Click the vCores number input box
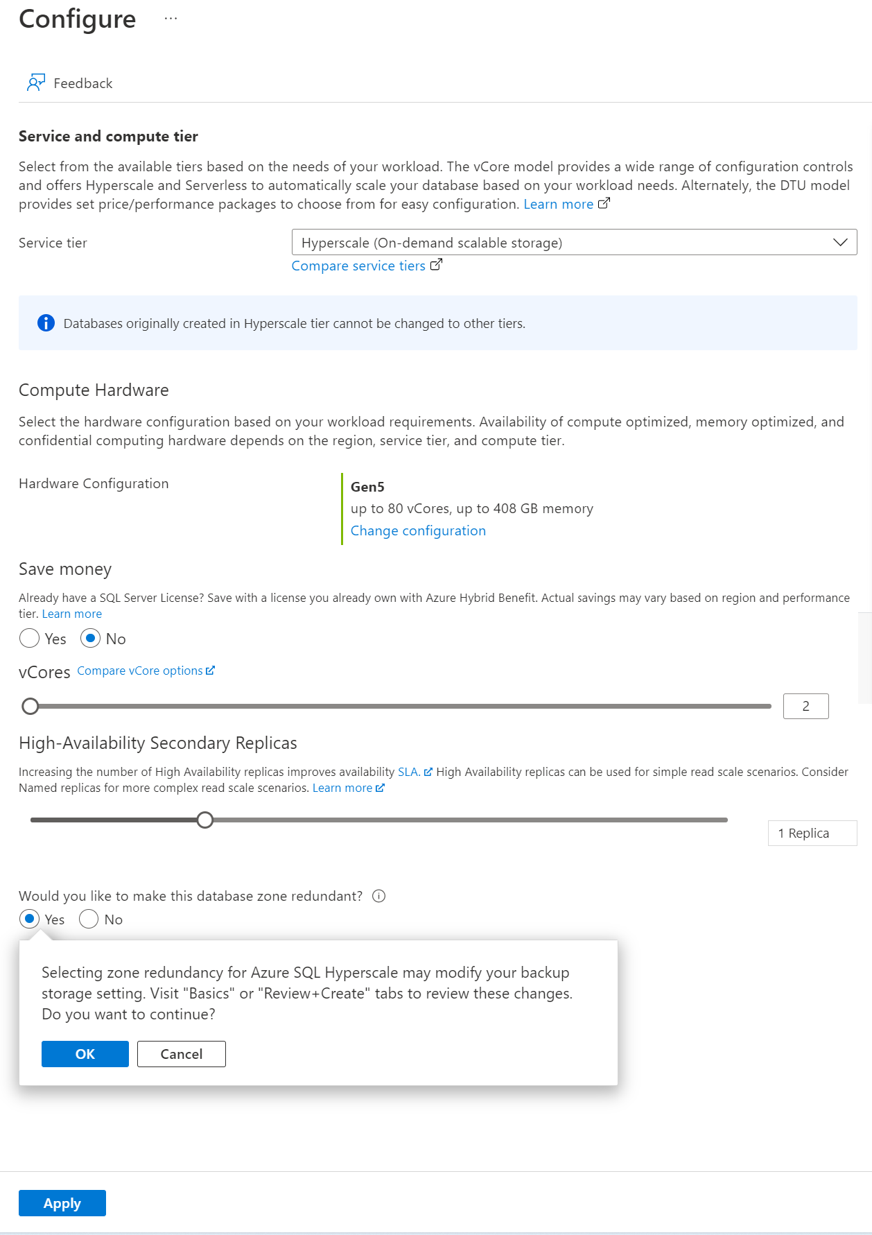Image resolution: width=872 pixels, height=1235 pixels. pyautogui.click(x=805, y=706)
